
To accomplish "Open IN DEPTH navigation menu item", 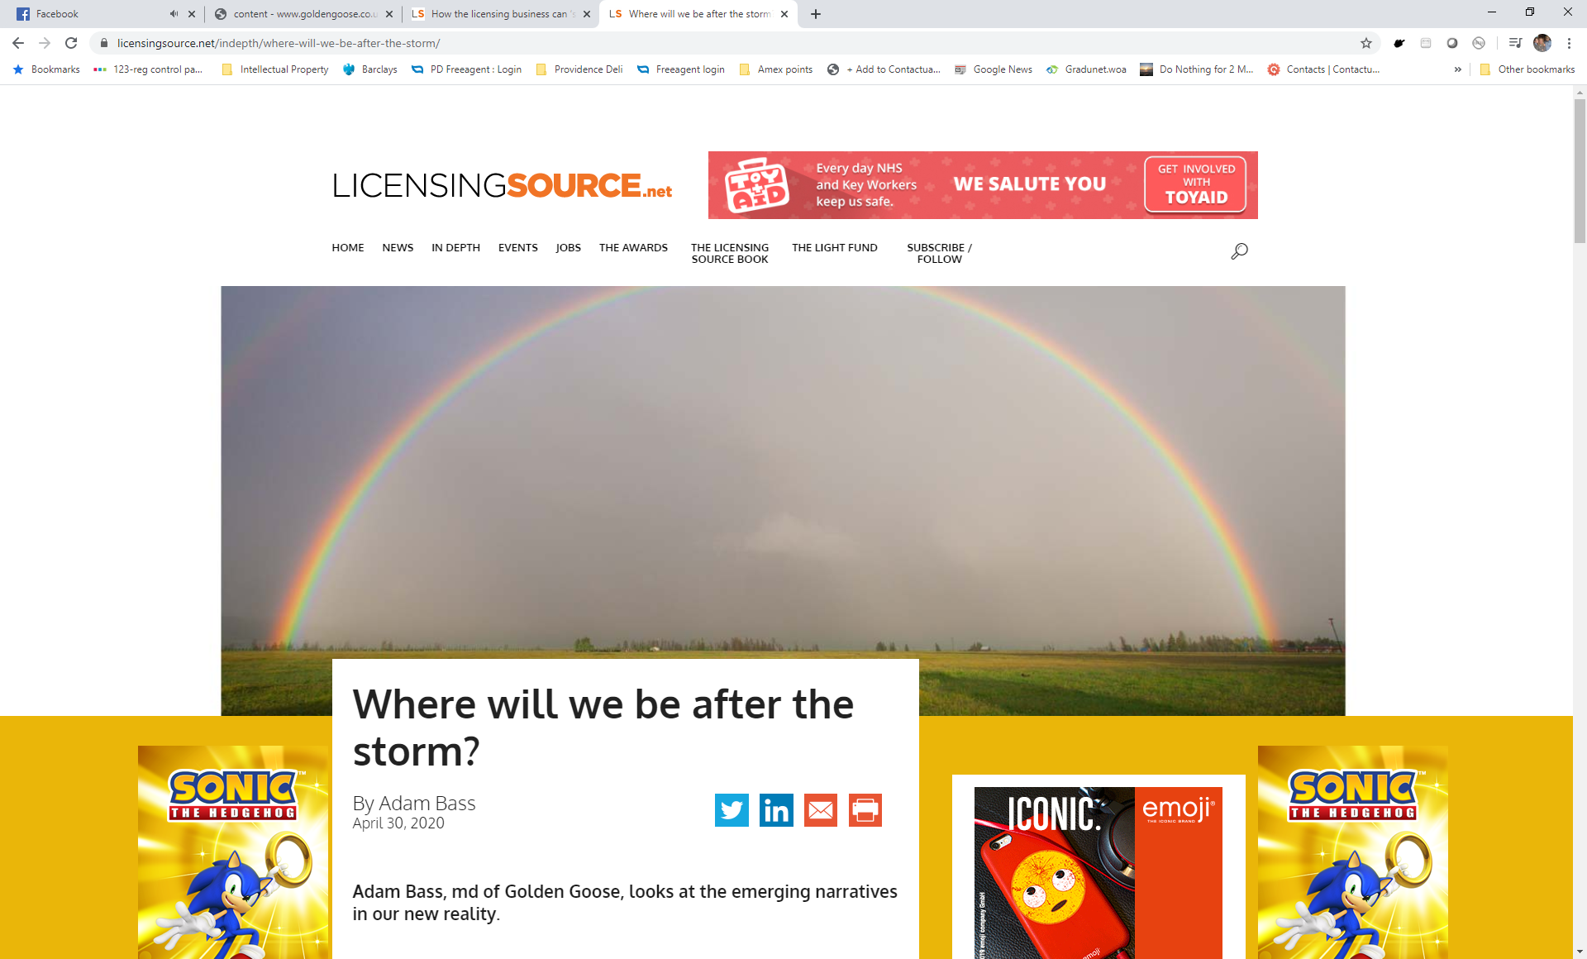I will point(455,248).
